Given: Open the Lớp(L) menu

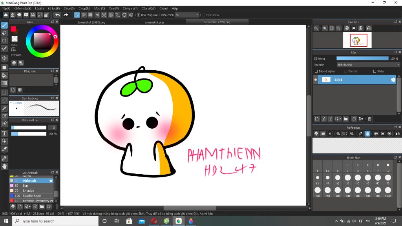Looking at the screenshot, I should pyautogui.click(x=39, y=9).
